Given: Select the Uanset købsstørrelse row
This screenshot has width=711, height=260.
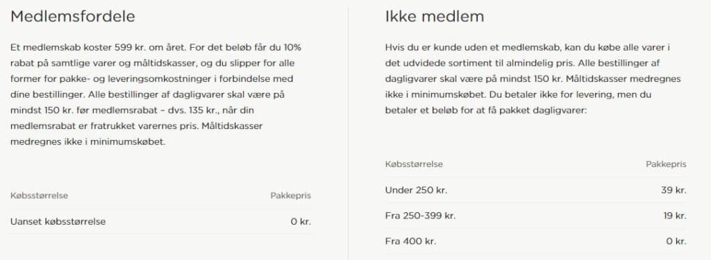Looking at the screenshot, I should tap(160, 221).
